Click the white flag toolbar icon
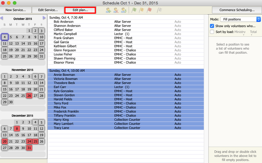This screenshot has width=262, height=163. (159, 10)
